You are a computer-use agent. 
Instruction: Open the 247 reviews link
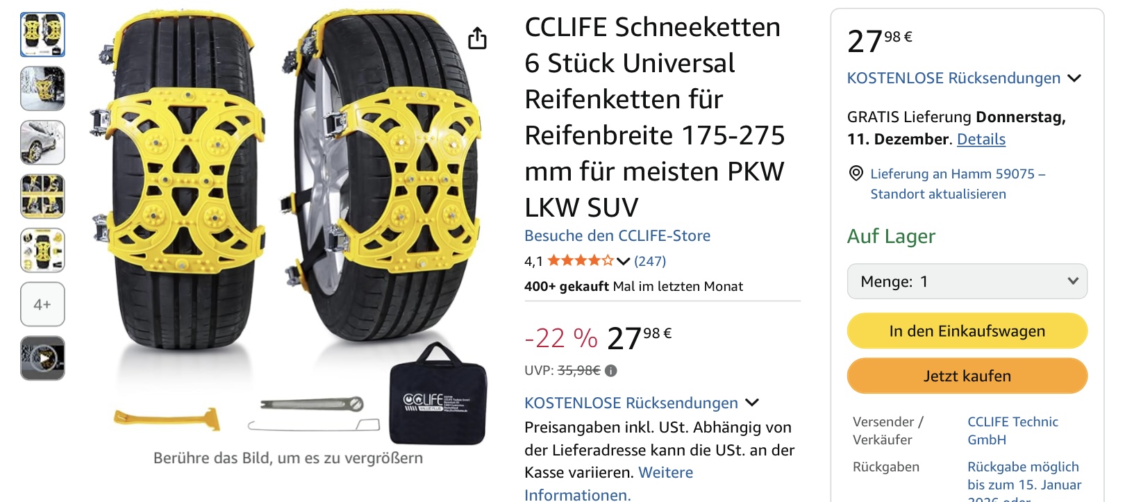tap(650, 261)
